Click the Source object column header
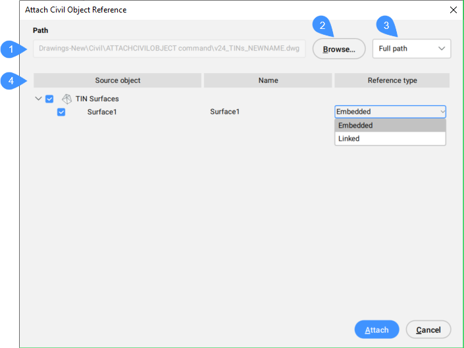464x348 pixels. pyautogui.click(x=117, y=80)
